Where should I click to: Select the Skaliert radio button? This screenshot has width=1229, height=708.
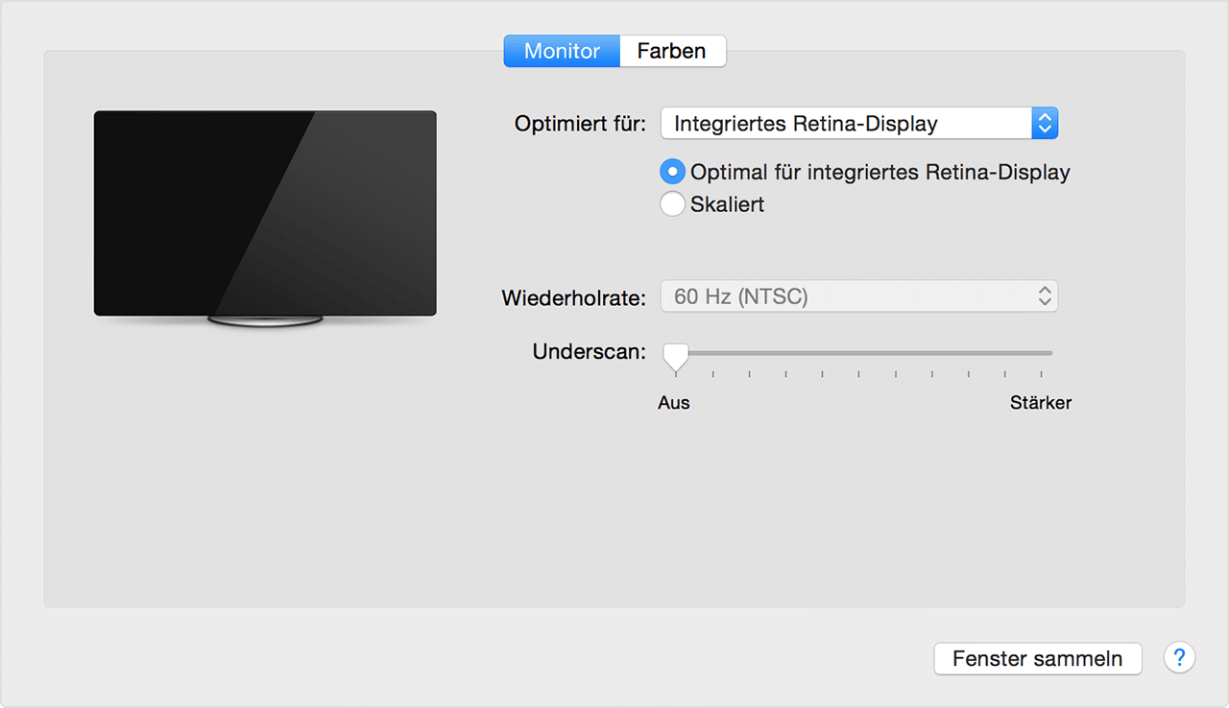(672, 204)
